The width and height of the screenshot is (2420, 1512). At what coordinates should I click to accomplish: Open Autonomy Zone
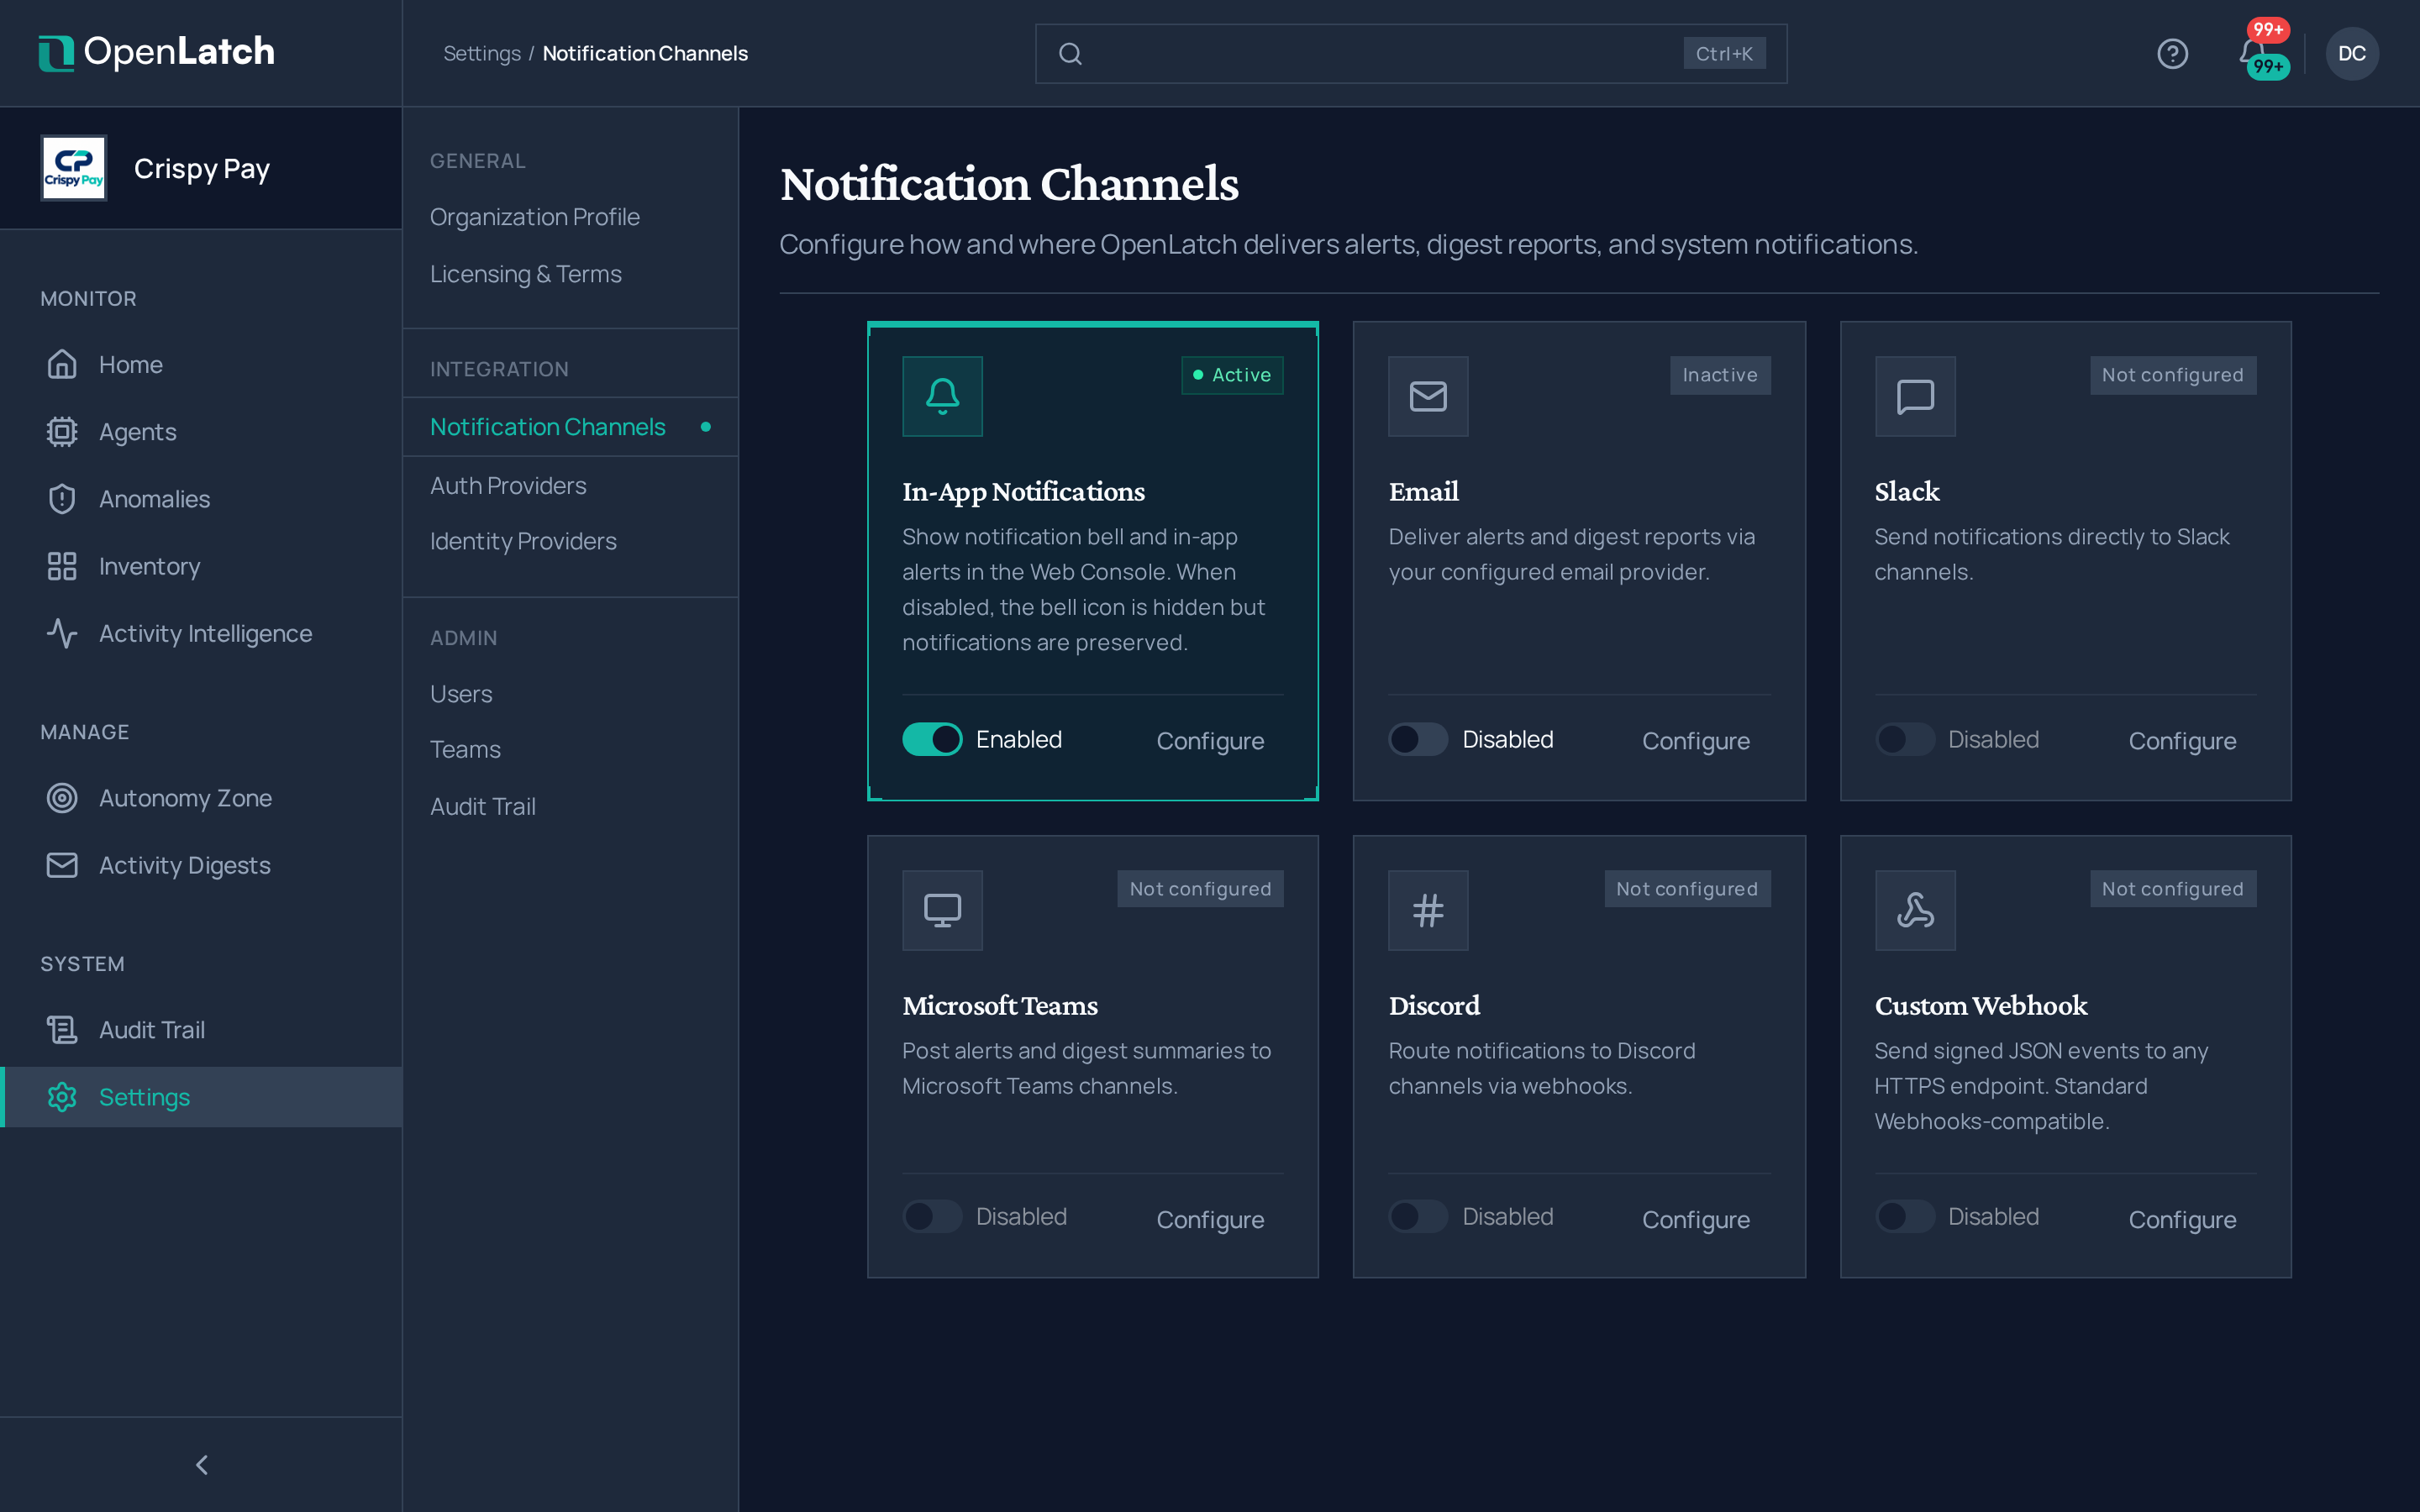point(201,798)
